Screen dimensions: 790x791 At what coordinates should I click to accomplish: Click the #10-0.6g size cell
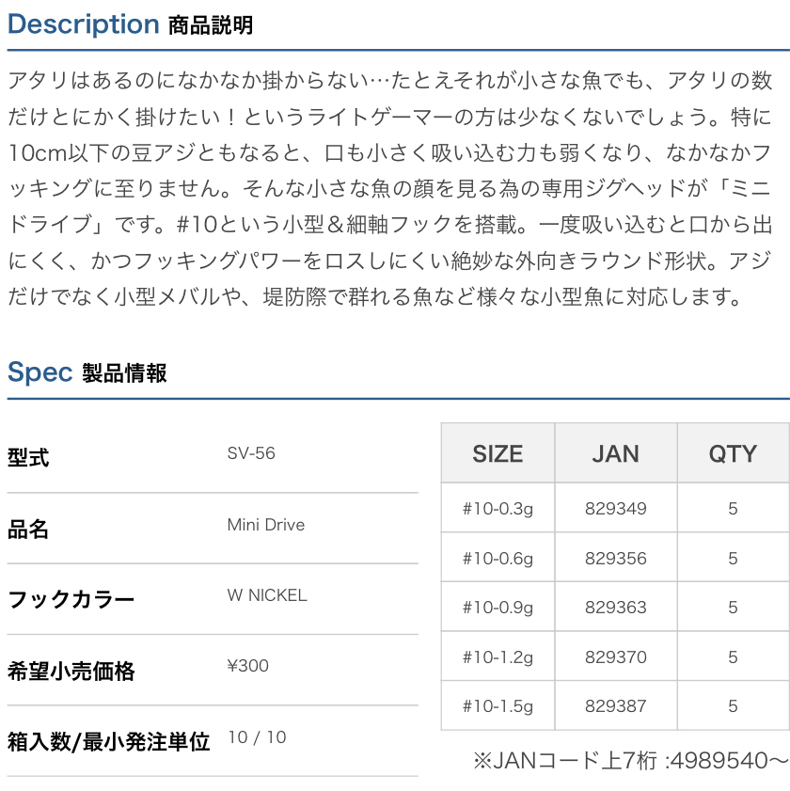(x=498, y=559)
